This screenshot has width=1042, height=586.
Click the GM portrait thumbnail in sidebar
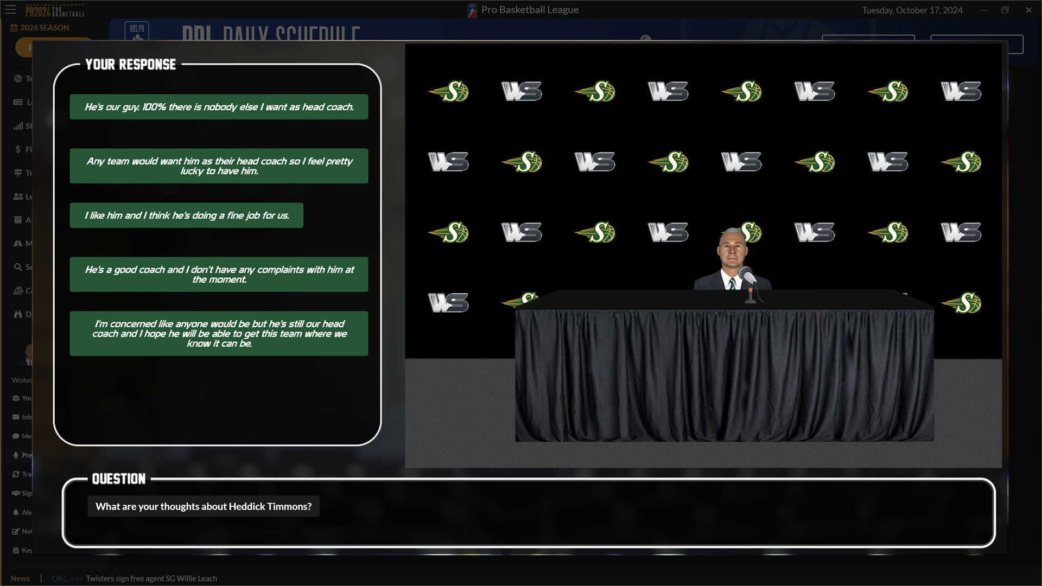[28, 354]
